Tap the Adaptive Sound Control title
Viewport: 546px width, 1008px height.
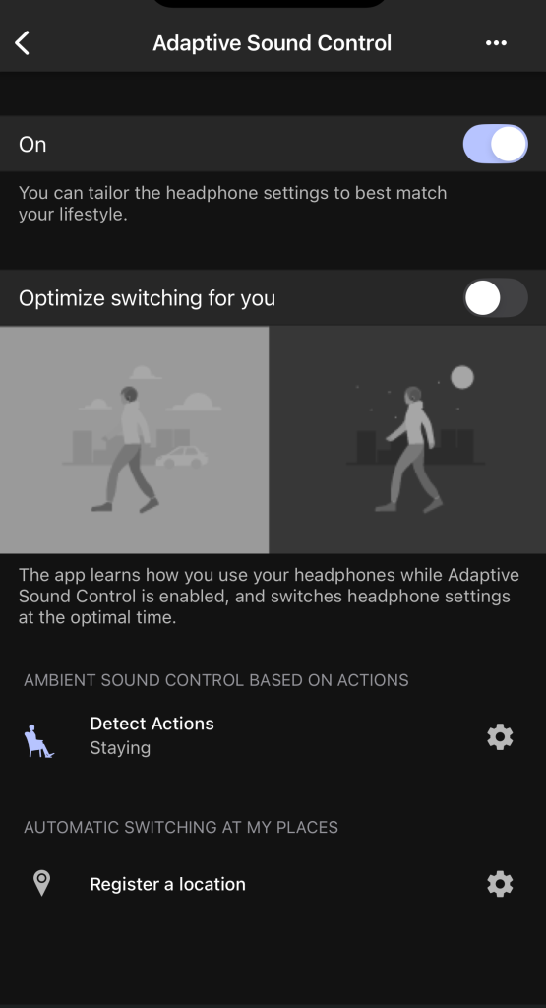pos(272,43)
